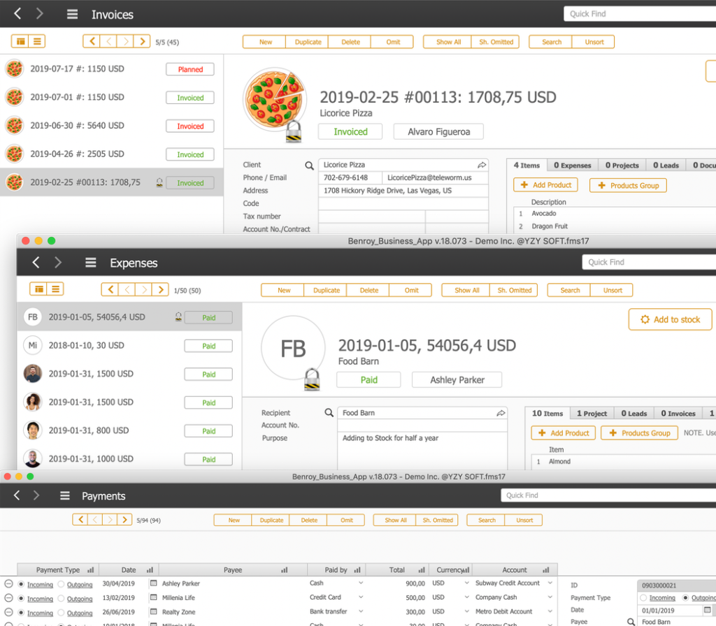716x626 pixels.
Task: Select Incoming radio for Millenia Life payment
Action: (x=21, y=598)
